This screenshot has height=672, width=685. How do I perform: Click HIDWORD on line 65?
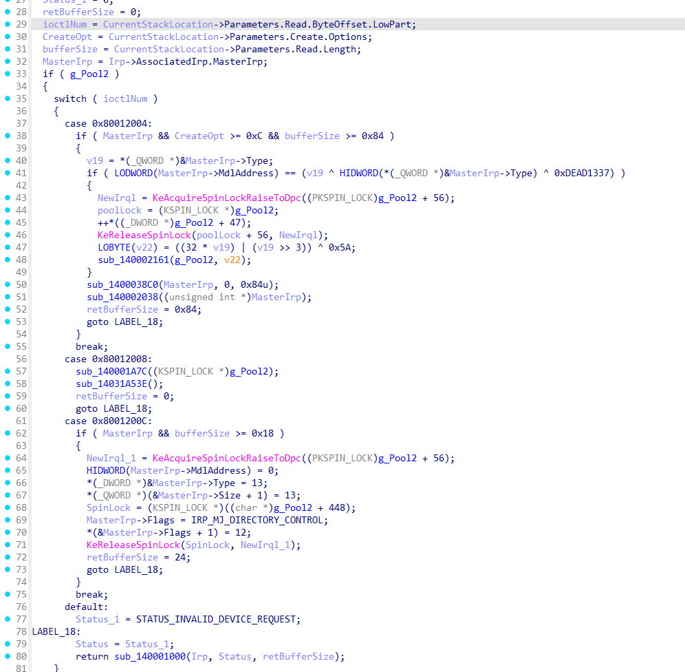click(x=106, y=471)
